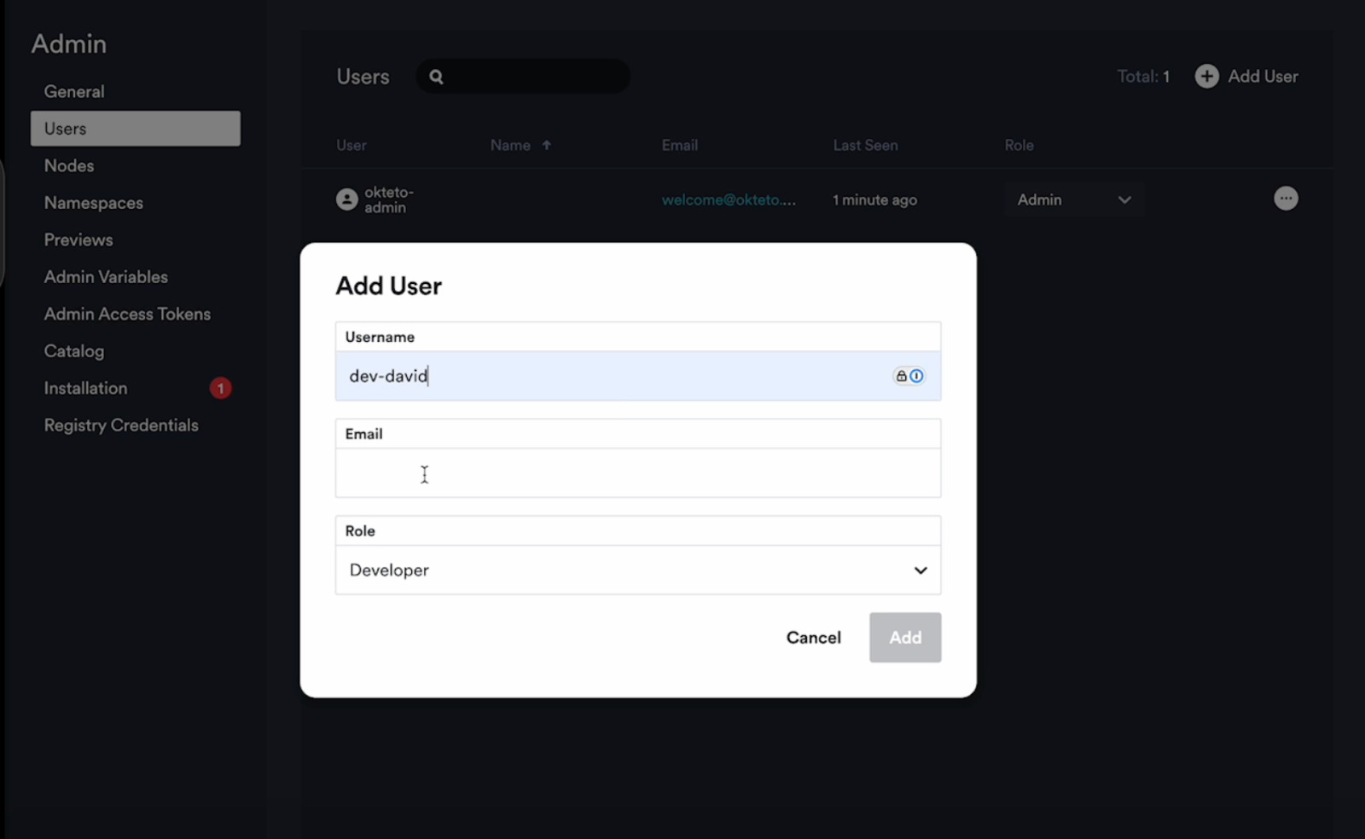Click the okteto-admin user avatar icon
Viewport: 1365px width, 839px height.
[346, 199]
